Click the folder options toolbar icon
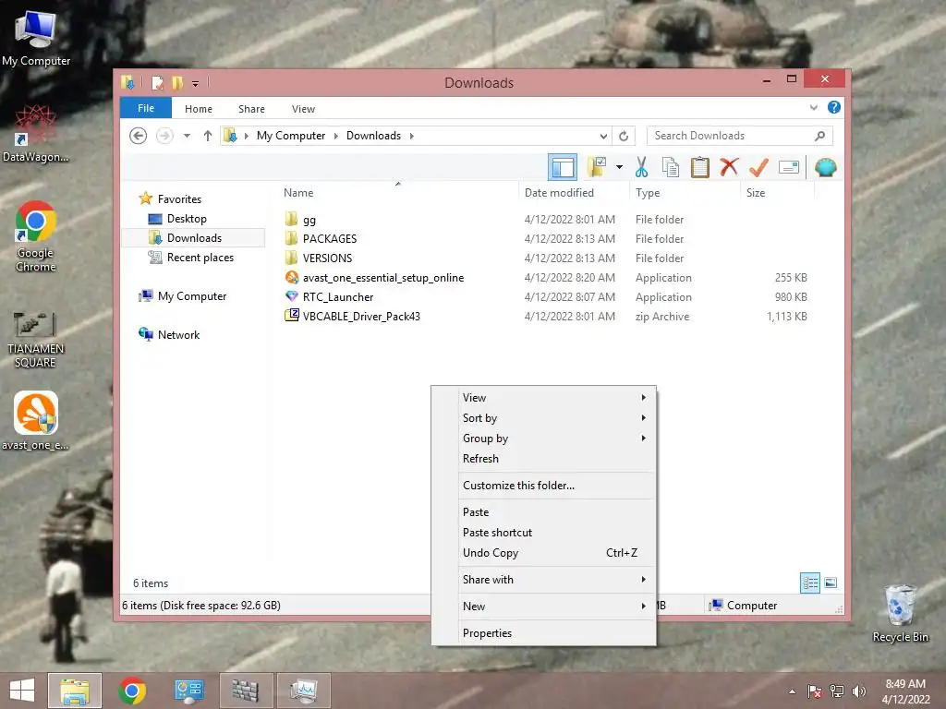Screen dimensions: 946x709 (x=597, y=167)
